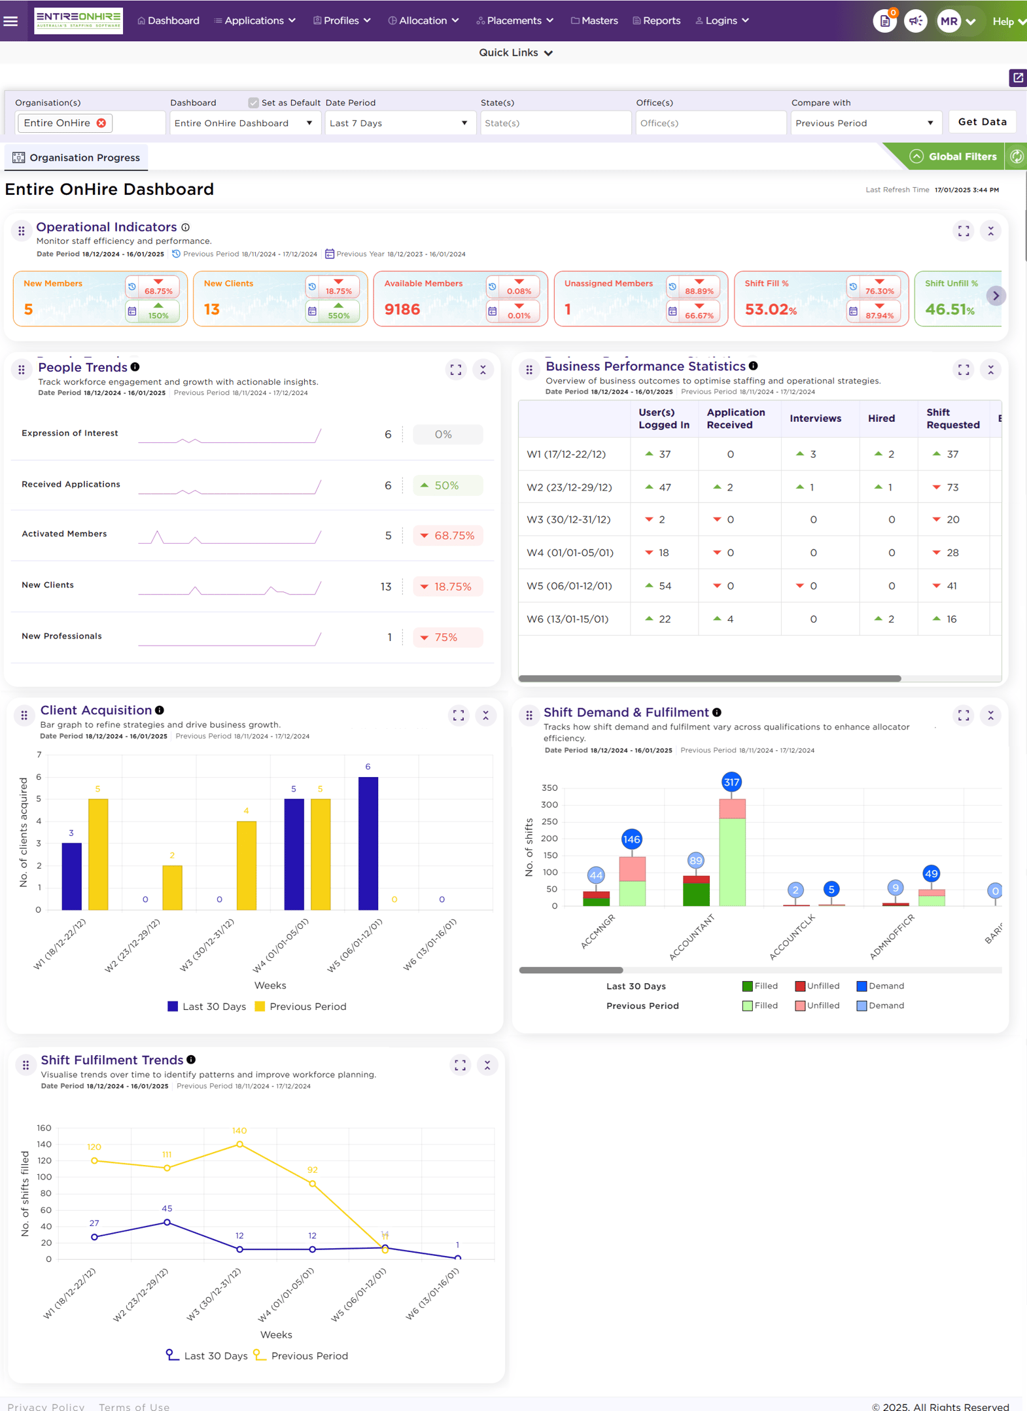Click Client Acquisition drag handle icon
1027x1411 pixels.
pos(24,716)
